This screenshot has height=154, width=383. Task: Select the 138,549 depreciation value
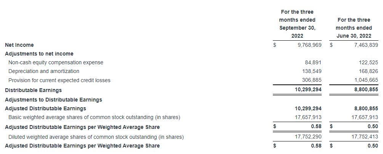[x=312, y=71]
